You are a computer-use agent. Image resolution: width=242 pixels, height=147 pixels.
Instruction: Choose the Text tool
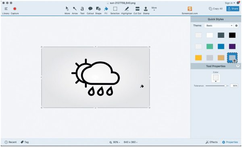tap(82, 10)
